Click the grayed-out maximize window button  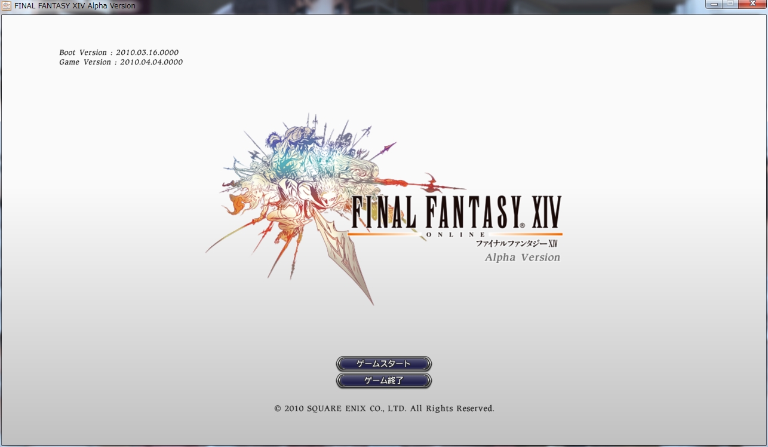(x=730, y=4)
